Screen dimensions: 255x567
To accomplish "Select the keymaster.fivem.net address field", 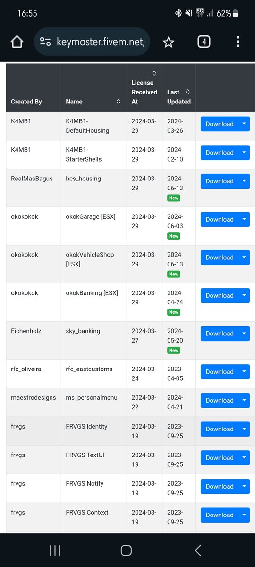I will tap(92, 42).
